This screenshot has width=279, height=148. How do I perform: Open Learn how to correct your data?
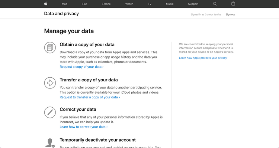coord(84,127)
